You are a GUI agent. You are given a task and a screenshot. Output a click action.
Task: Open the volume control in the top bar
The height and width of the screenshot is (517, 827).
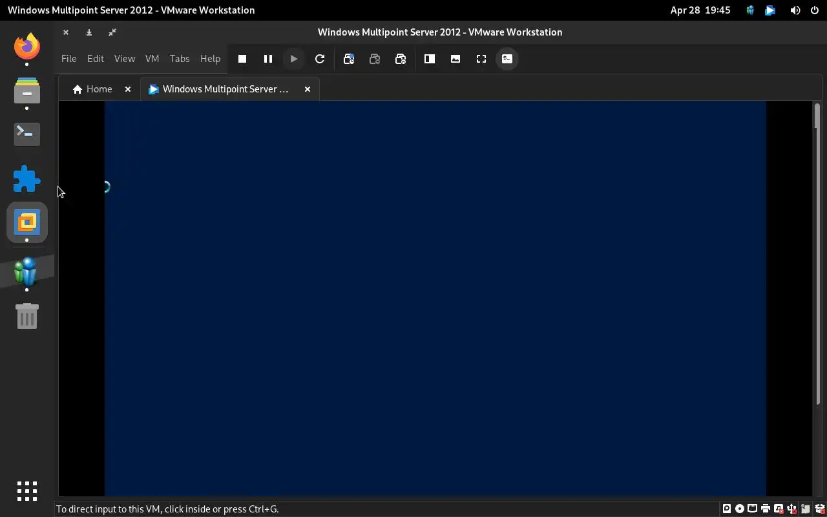[x=795, y=10]
